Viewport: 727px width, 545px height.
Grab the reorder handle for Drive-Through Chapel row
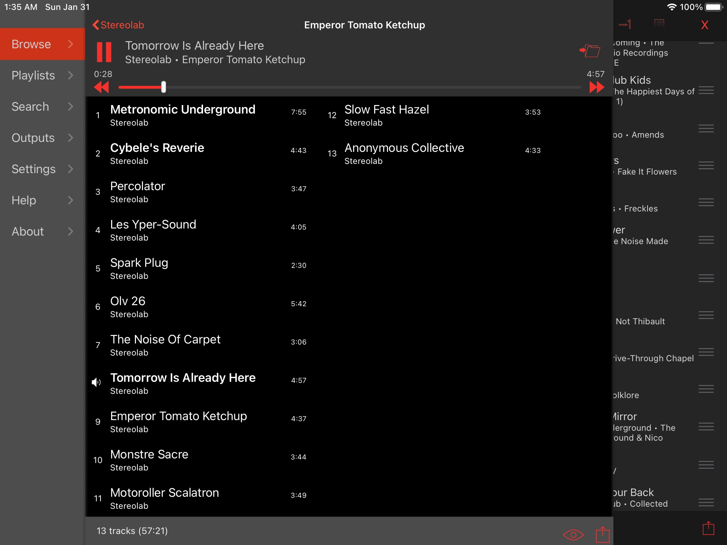pos(706,352)
